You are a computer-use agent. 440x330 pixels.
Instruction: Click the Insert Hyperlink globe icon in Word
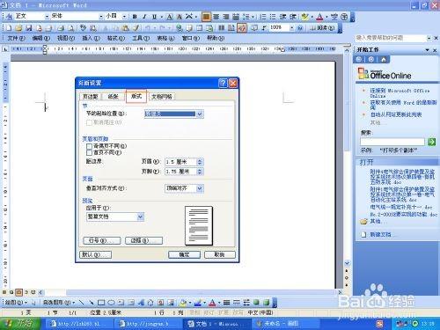(x=180, y=28)
